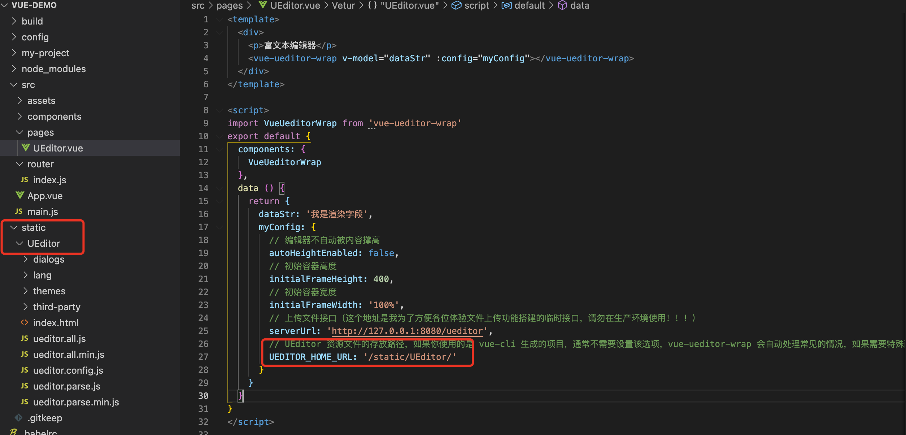Select Vetur in the breadcrumb path
This screenshot has height=435, width=906.
pyautogui.click(x=343, y=5)
